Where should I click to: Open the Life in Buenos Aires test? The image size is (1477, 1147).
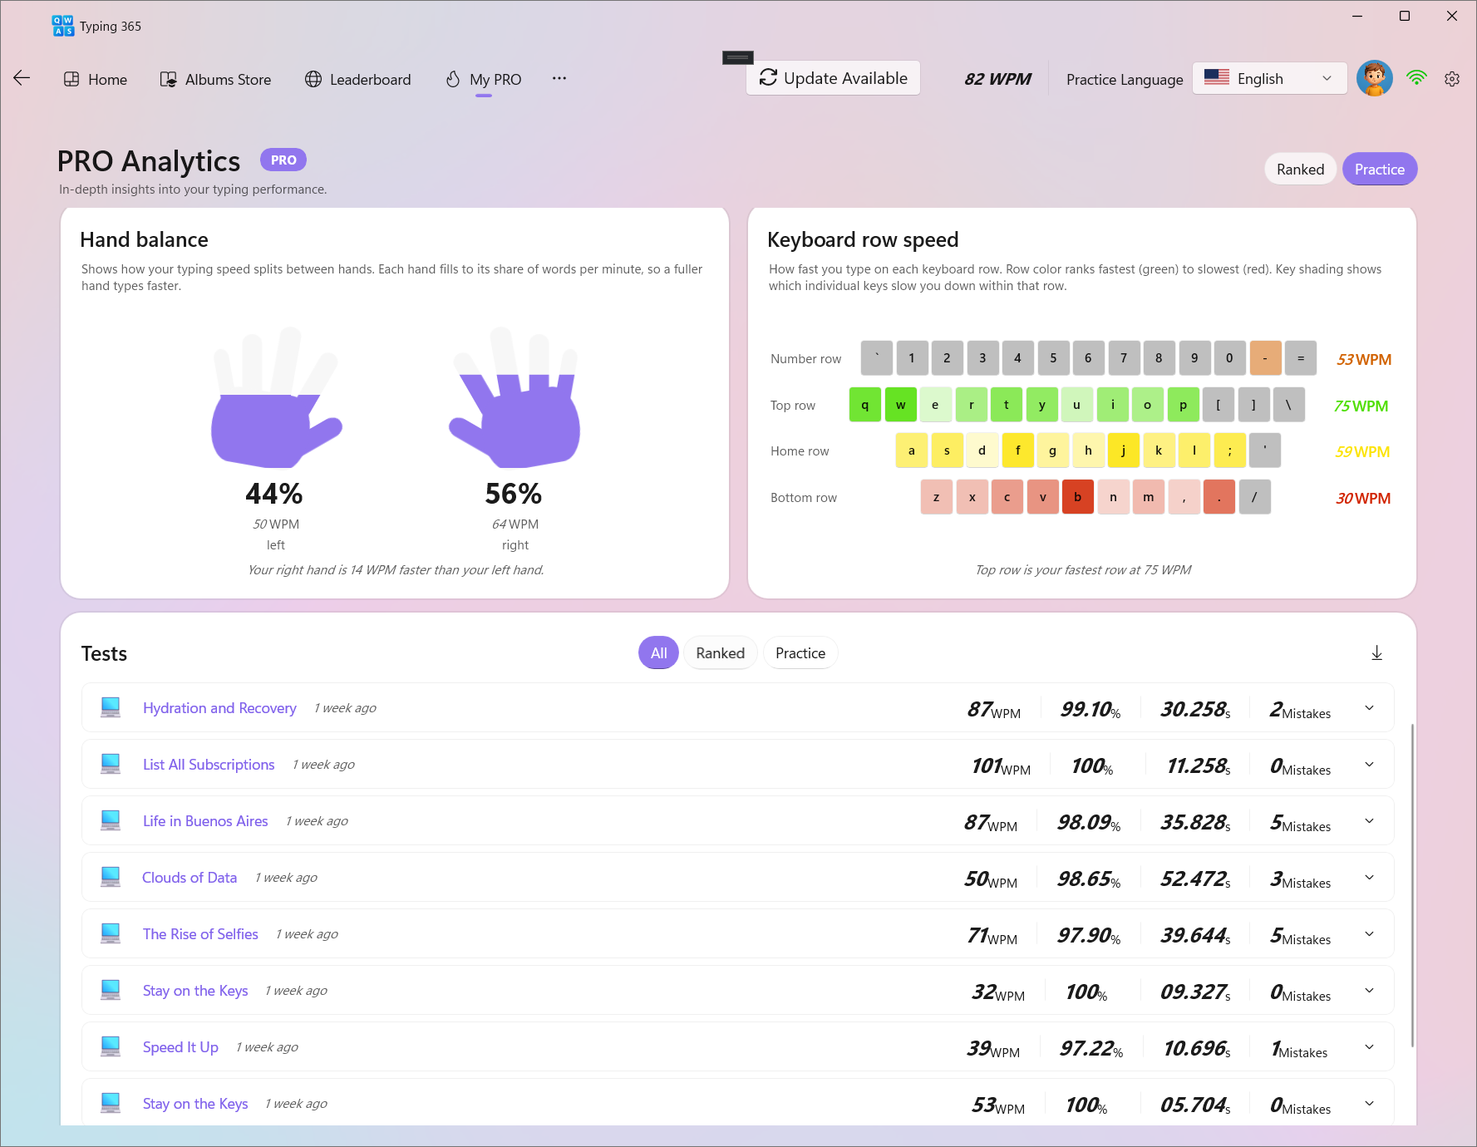pos(205,821)
